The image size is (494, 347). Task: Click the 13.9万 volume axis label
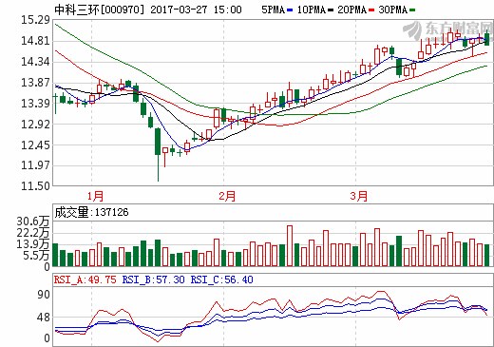pyautogui.click(x=33, y=244)
